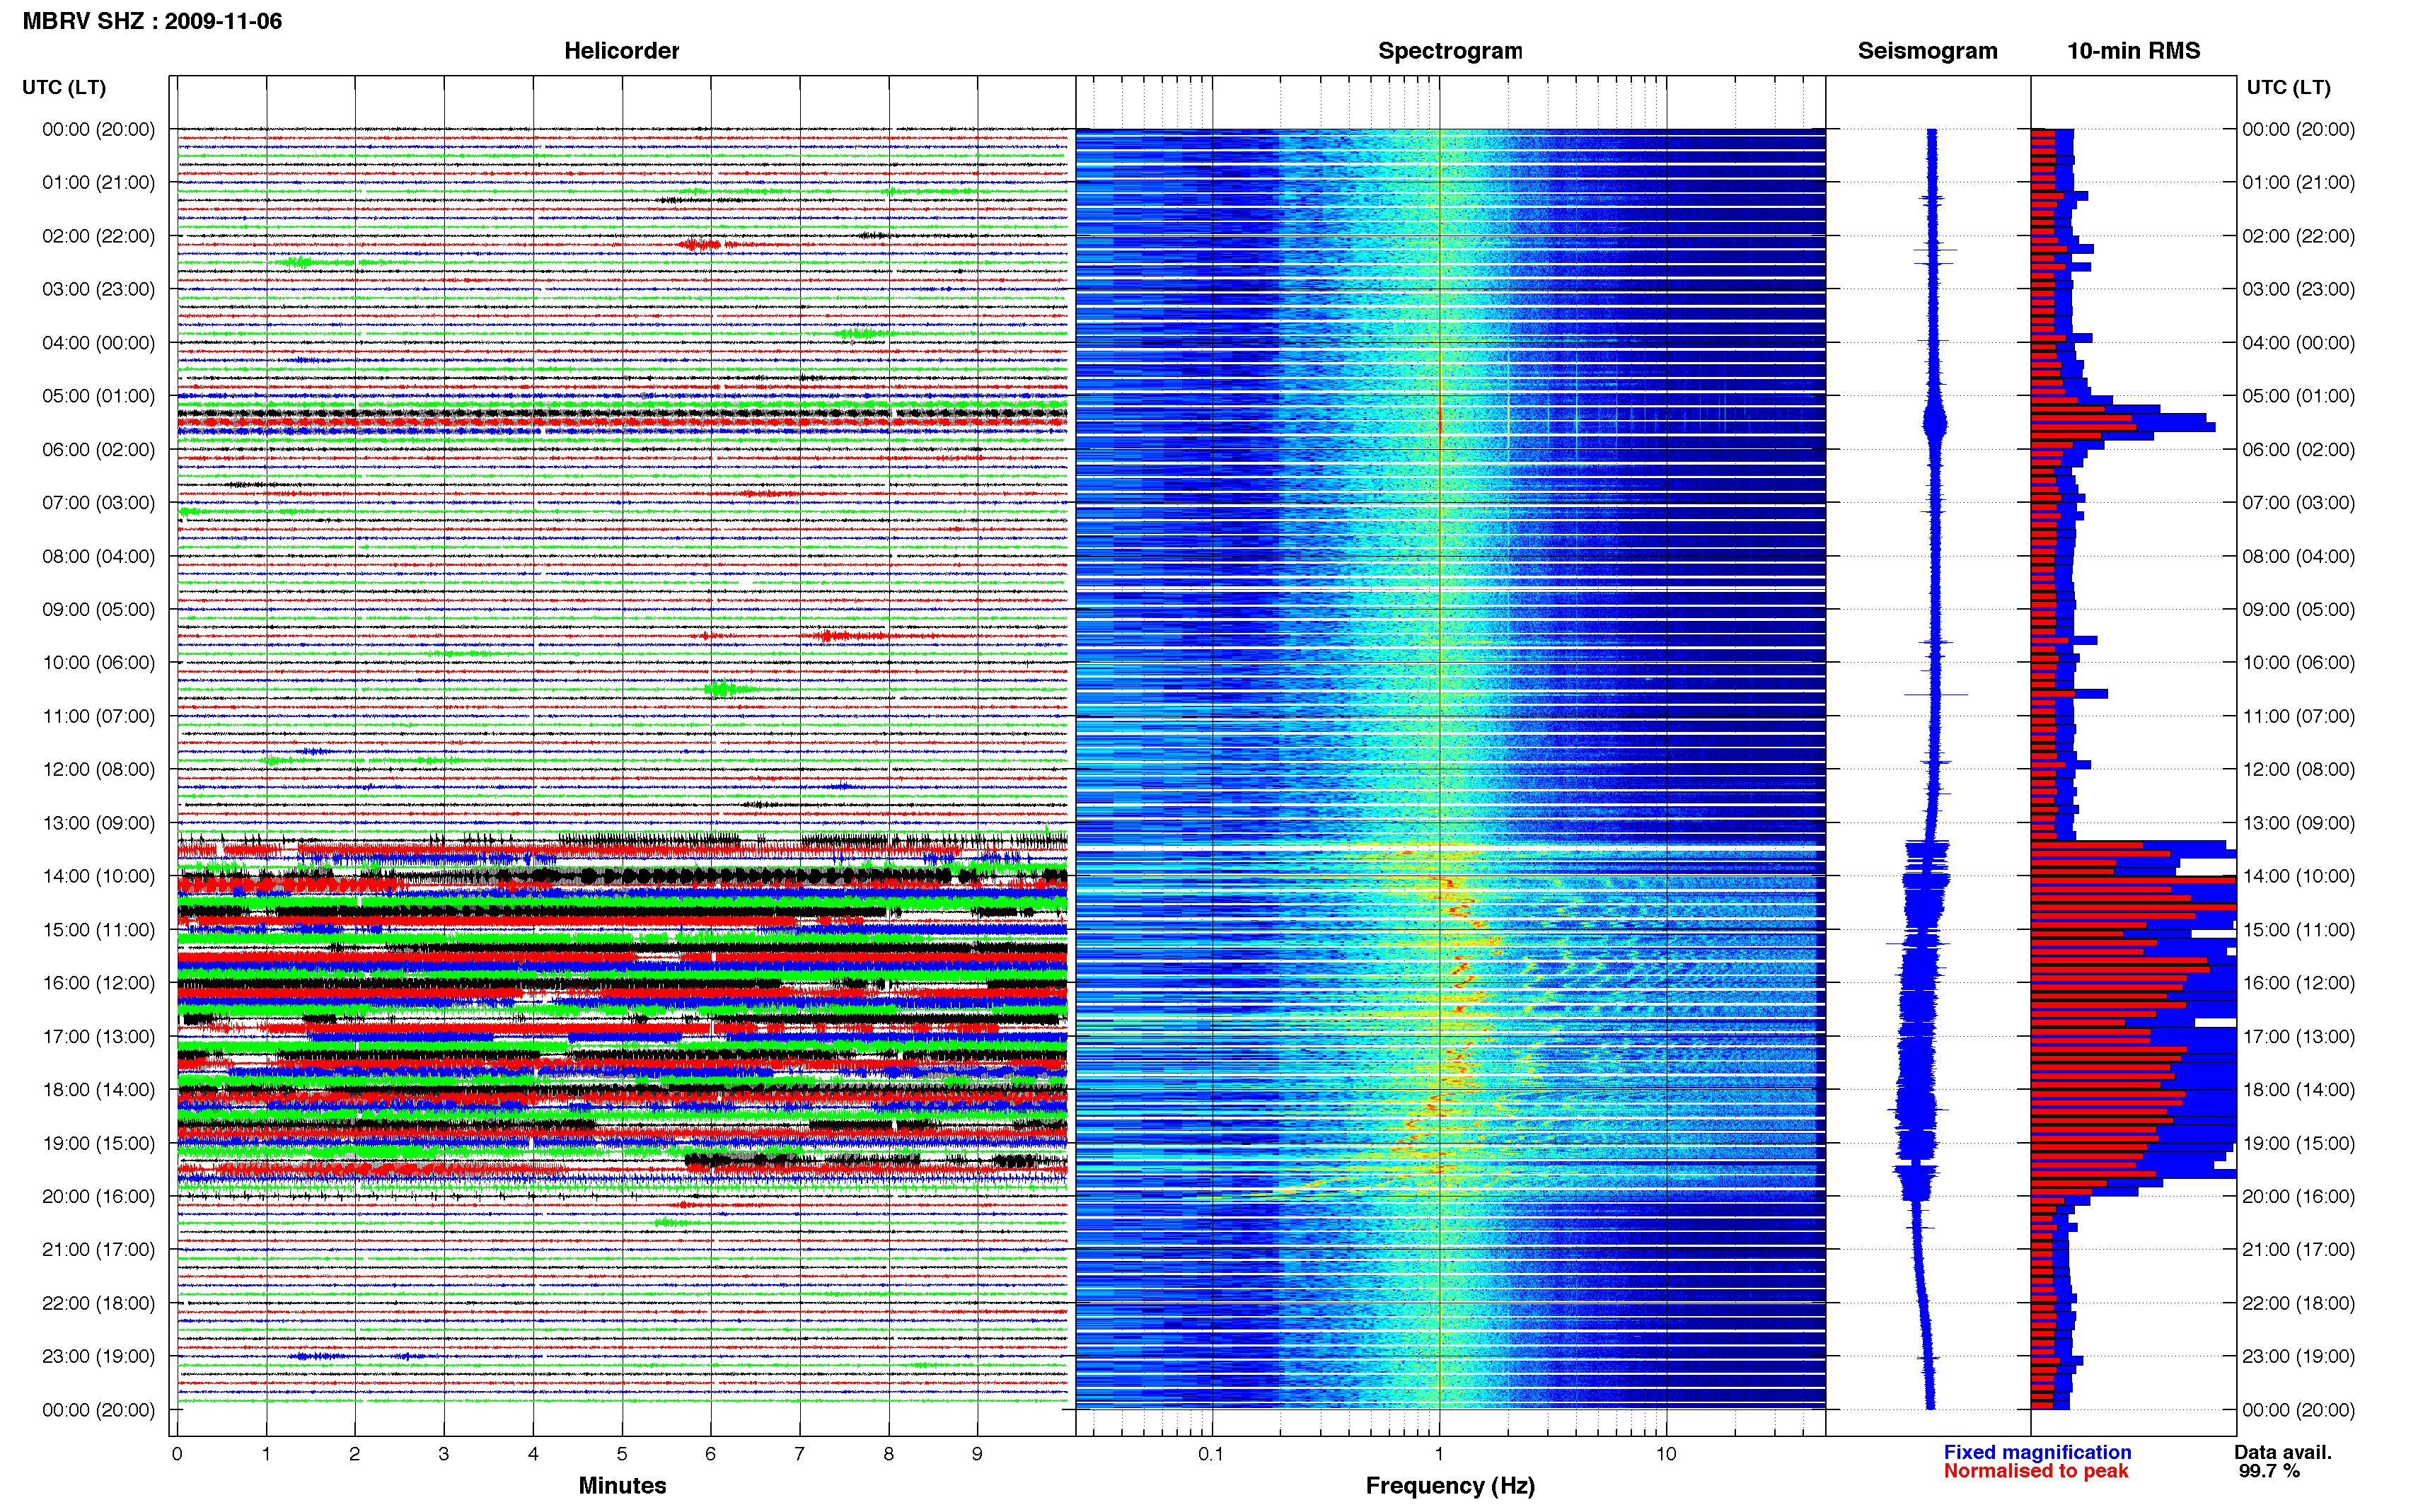Viewport: 2418px width, 1512px height.
Task: Select the '10-min RMS' panel heading
Action: pyautogui.click(x=2133, y=51)
